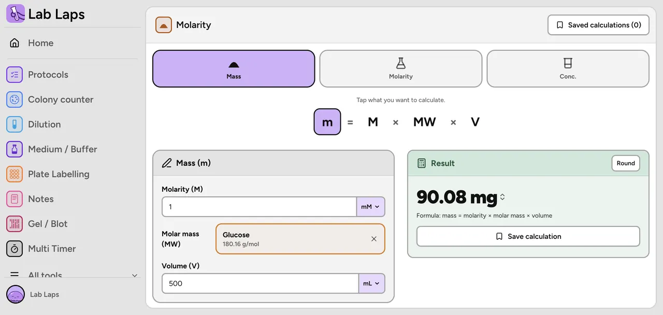Viewport: 663px width, 315px height.
Task: Open the Plate Labelling grid icon
Action: click(x=15, y=174)
